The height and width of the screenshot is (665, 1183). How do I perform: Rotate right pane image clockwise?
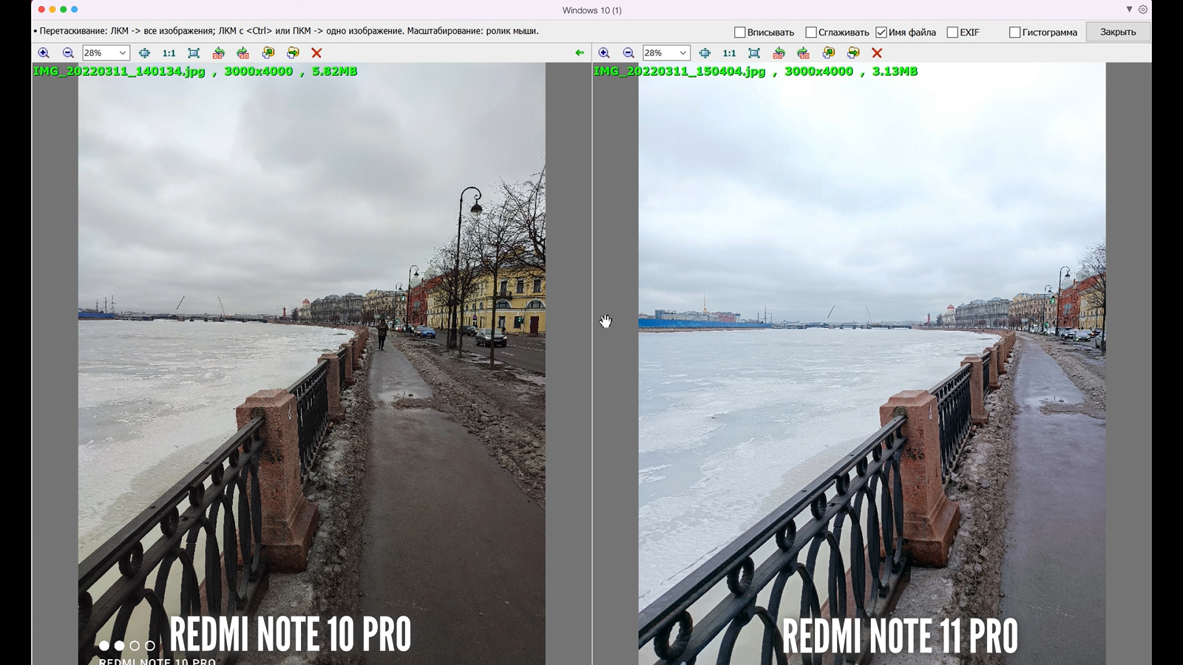coord(803,53)
